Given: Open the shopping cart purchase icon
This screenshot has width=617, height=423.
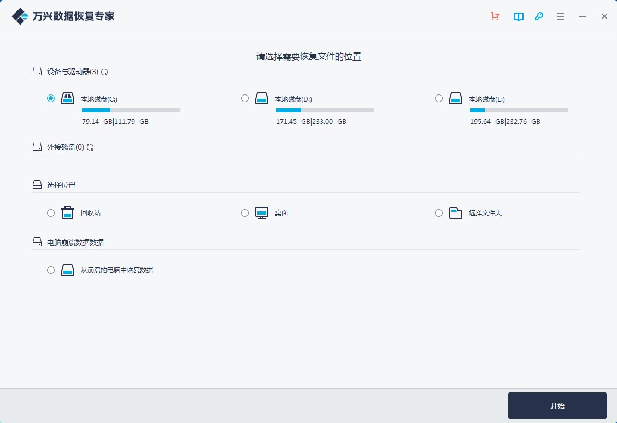Looking at the screenshot, I should coord(495,16).
